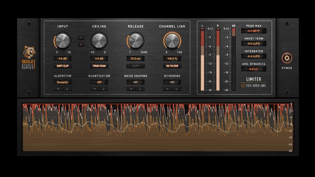
Task: Toggle the 1:1 gain link button
Action: [81, 38]
